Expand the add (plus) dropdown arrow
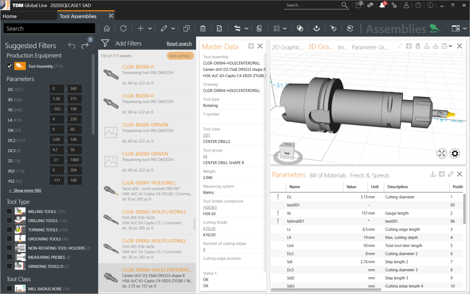 coord(150,29)
